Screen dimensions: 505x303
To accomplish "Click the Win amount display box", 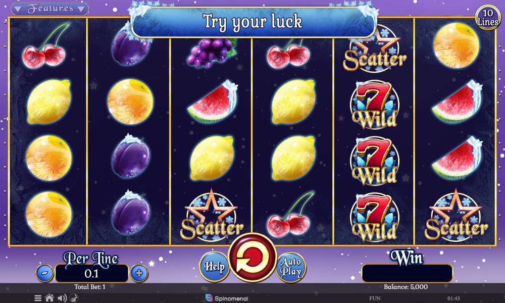I will tap(407, 273).
